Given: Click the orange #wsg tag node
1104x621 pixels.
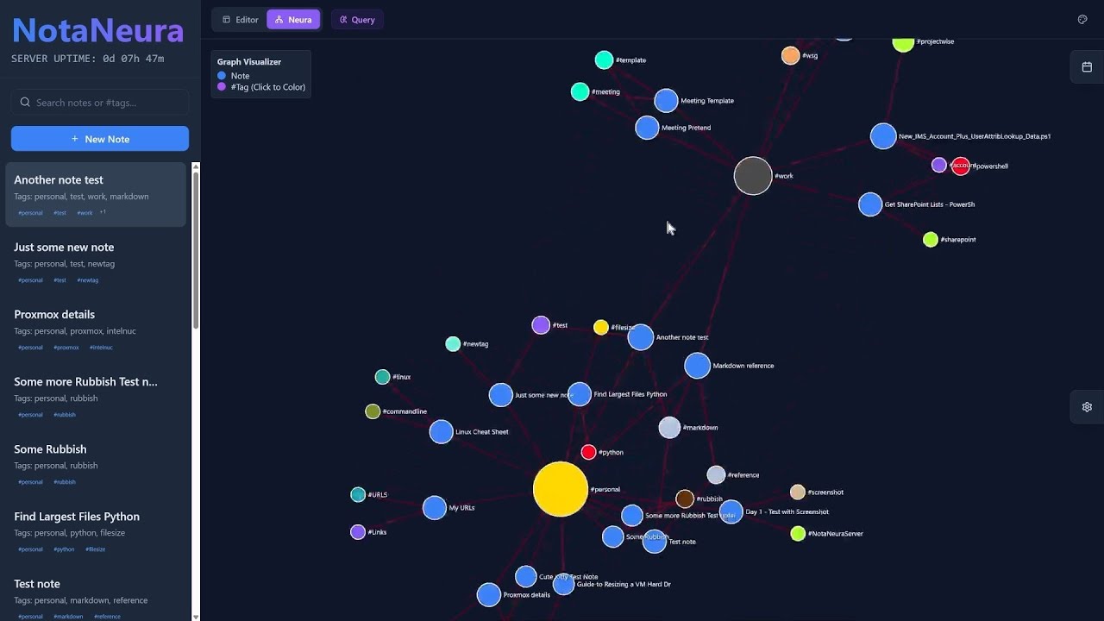Looking at the screenshot, I should pos(790,55).
